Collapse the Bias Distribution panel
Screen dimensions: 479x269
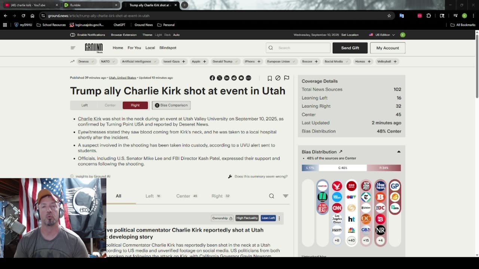pos(399,152)
